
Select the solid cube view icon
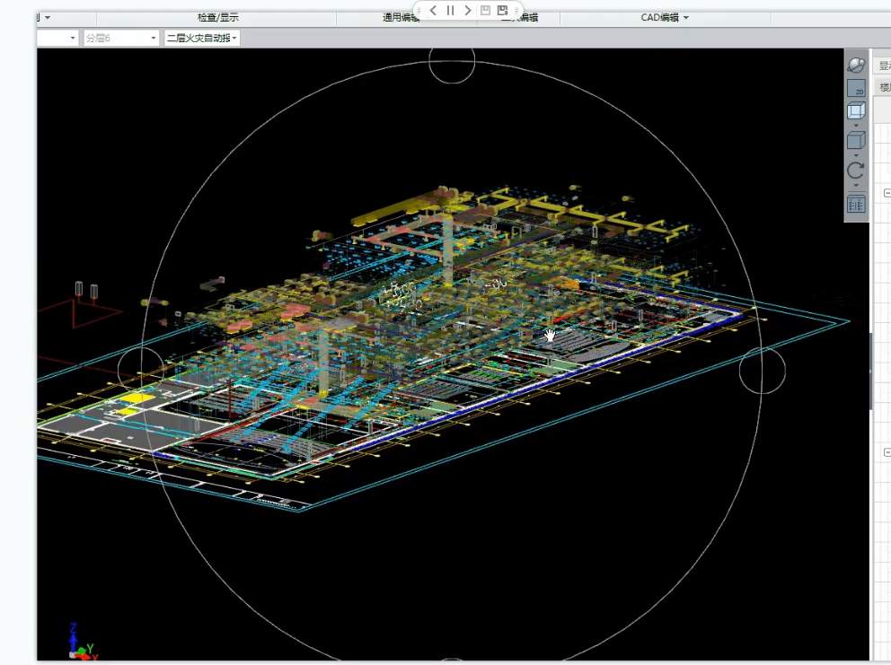click(856, 141)
